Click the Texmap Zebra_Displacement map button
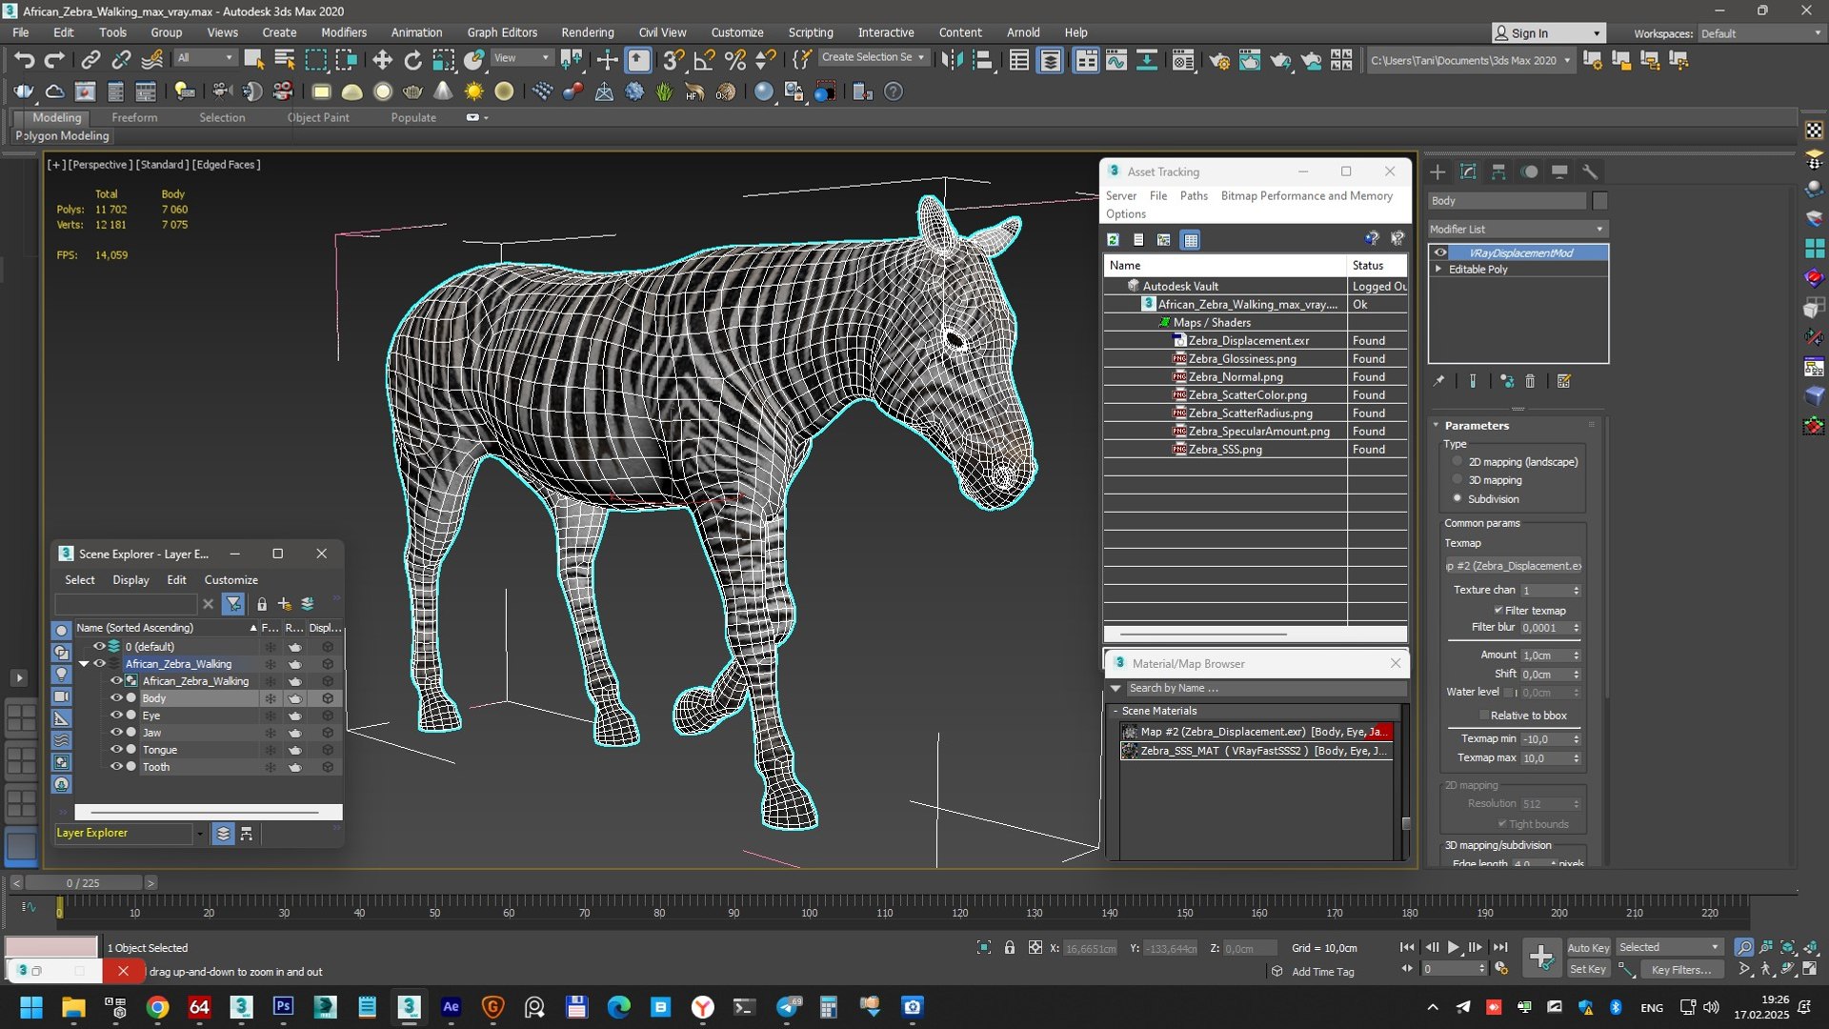Viewport: 1829px width, 1029px height. click(x=1513, y=566)
